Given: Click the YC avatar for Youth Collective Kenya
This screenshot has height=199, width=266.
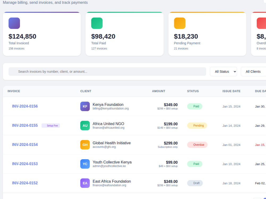Looking at the screenshot, I should click(x=85, y=164).
